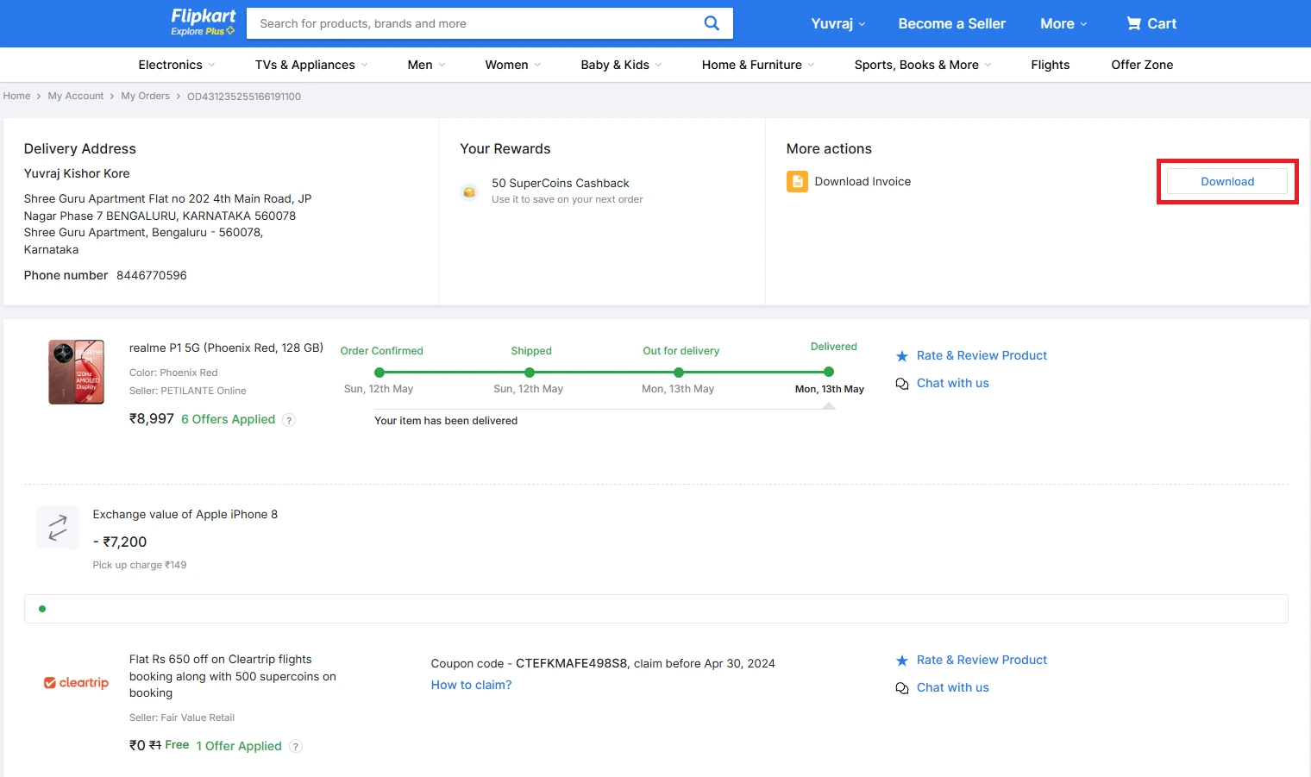Screen dimensions: 1311x777
Task: Click the Out for delivery timeline dot
Action: tap(679, 373)
